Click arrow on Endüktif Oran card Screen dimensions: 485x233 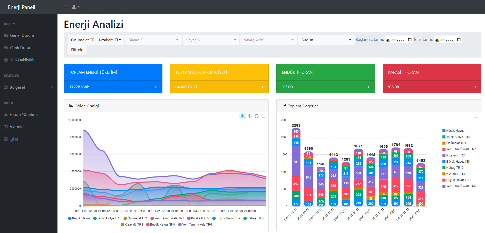(x=369, y=87)
